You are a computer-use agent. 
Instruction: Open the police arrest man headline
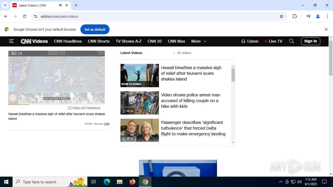click(191, 101)
